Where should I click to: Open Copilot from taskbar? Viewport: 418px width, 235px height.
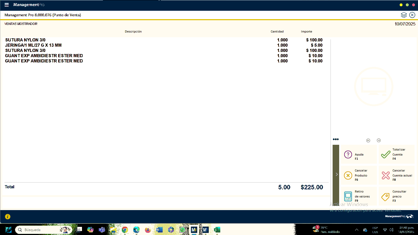tap(90, 230)
